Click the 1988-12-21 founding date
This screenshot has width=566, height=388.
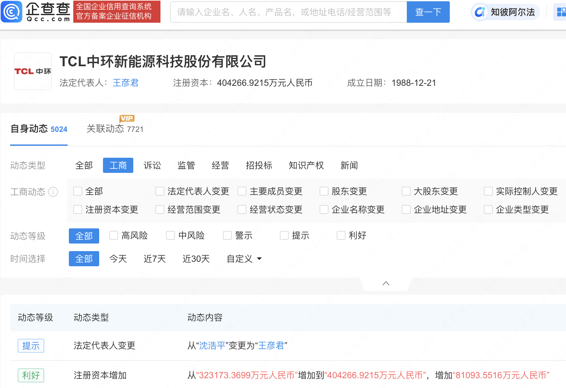pos(414,83)
